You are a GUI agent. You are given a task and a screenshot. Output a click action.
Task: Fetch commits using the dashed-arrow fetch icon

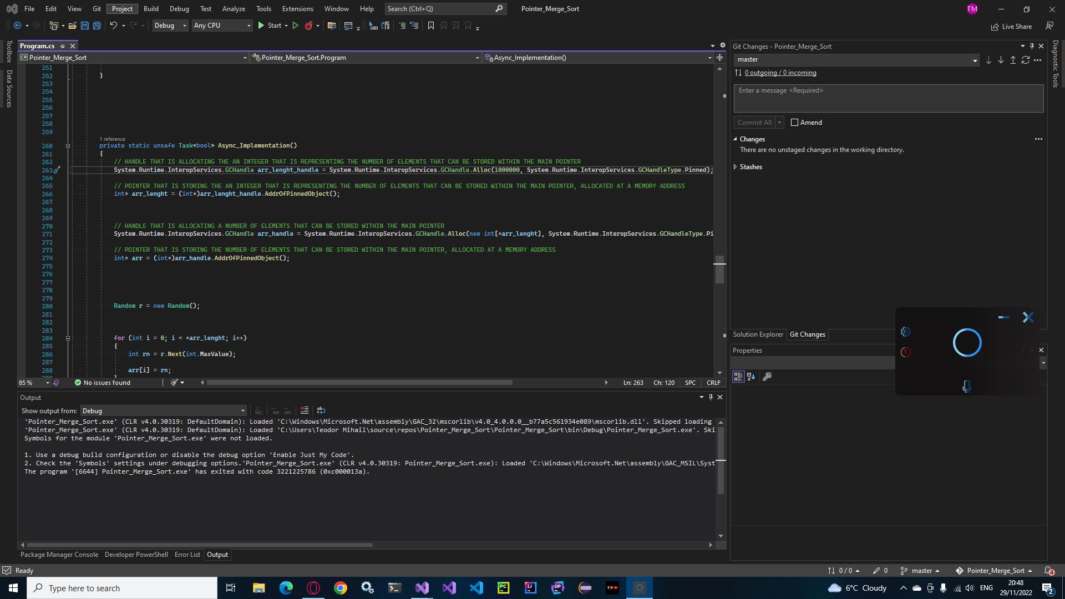(989, 60)
